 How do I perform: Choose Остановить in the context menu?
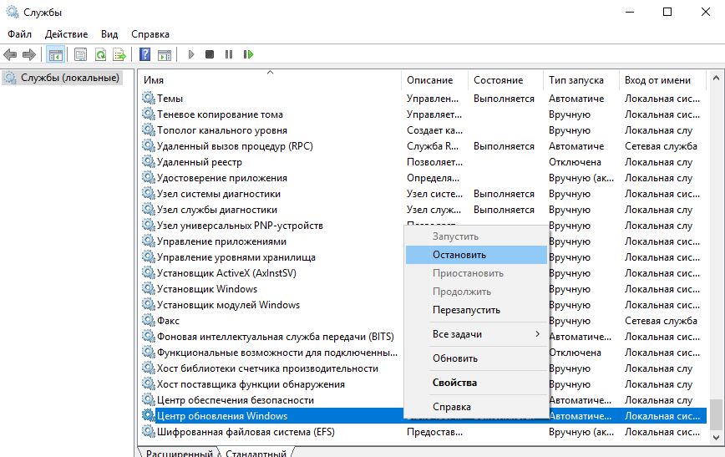pos(476,255)
